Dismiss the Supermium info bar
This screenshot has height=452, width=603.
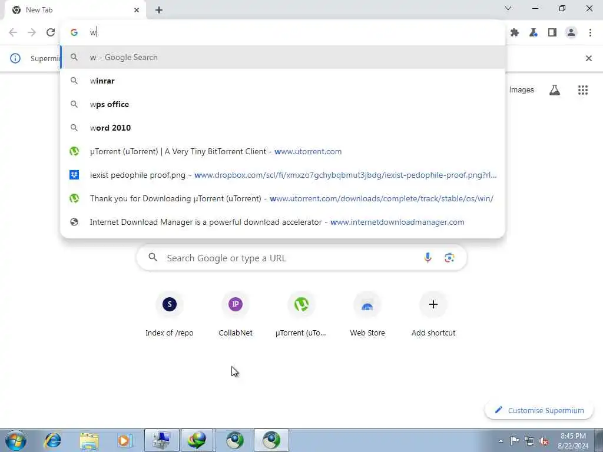click(x=588, y=58)
